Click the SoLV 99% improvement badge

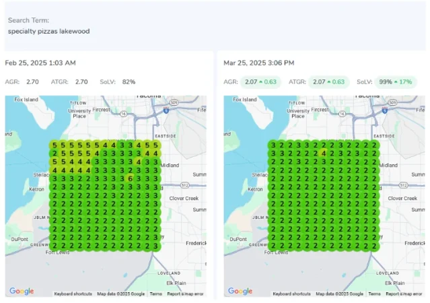coord(395,81)
